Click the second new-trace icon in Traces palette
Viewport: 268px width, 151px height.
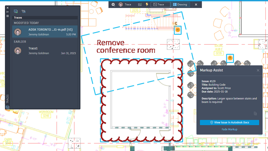coord(23,11)
